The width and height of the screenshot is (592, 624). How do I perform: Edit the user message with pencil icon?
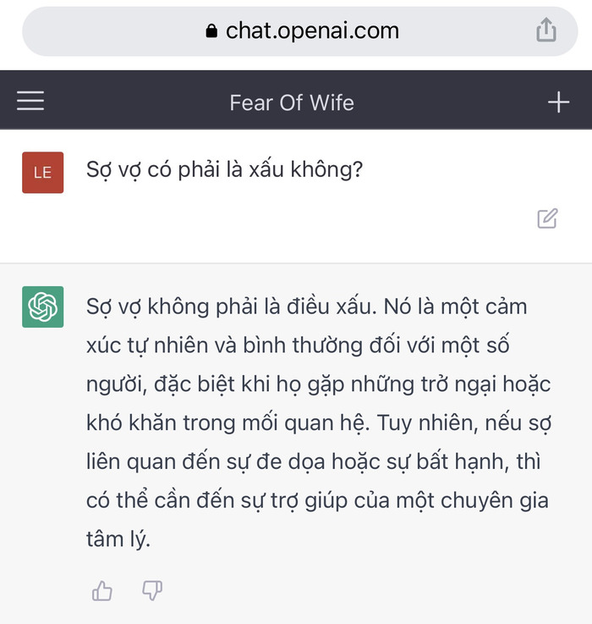click(x=547, y=218)
